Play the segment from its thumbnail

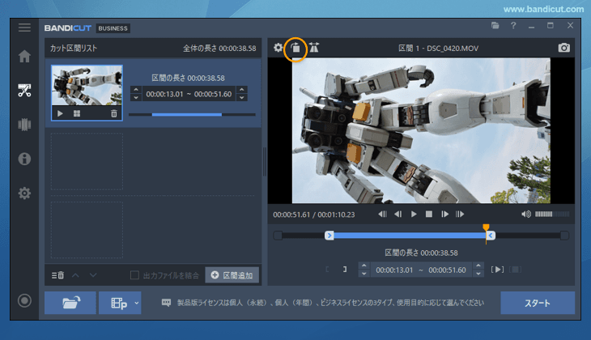click(x=60, y=113)
